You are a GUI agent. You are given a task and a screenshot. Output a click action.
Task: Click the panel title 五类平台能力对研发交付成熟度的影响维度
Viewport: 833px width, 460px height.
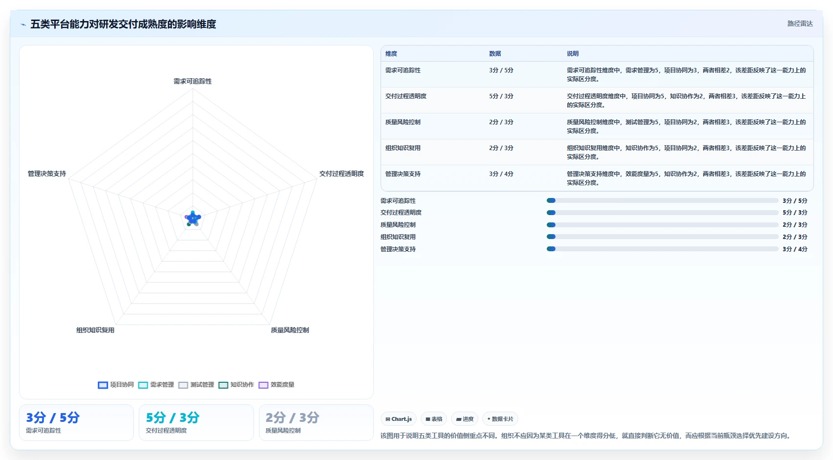point(123,24)
